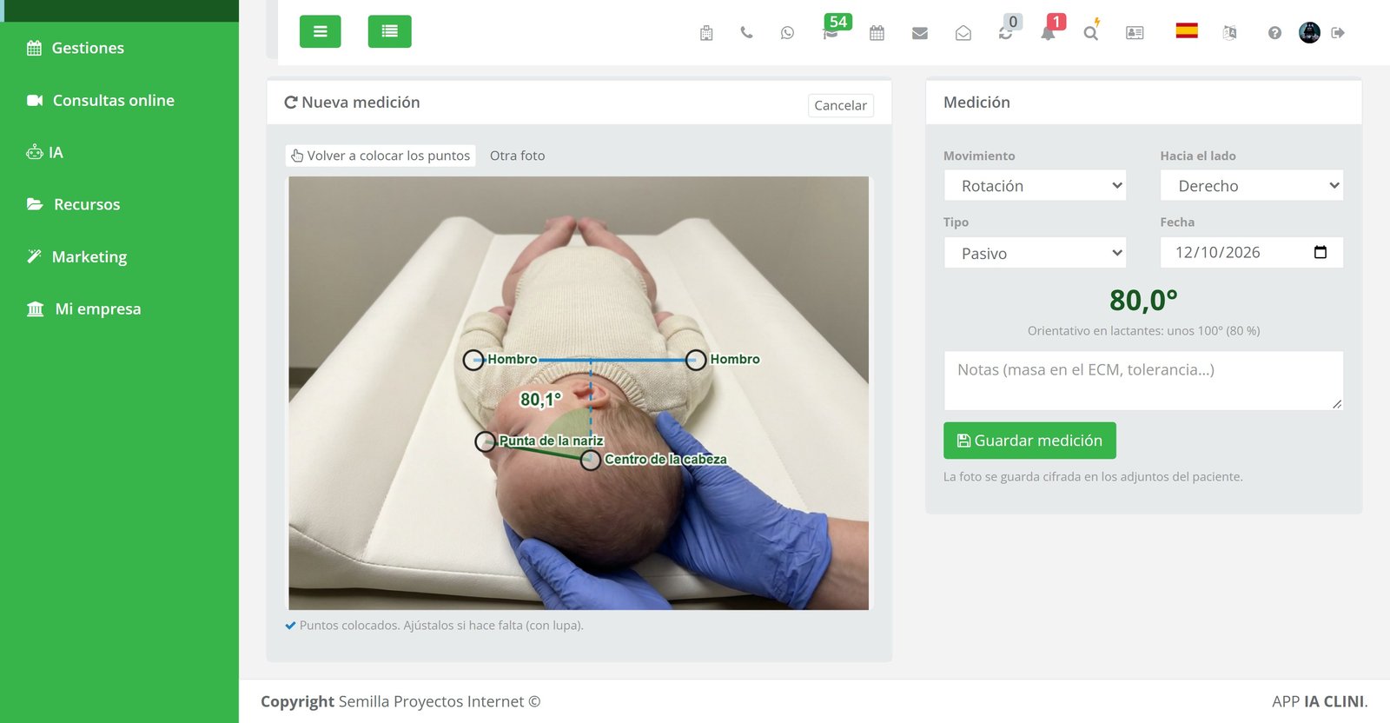This screenshot has height=723, width=1390.
Task: Open WhatsApp from the top toolbar
Action: point(787,33)
